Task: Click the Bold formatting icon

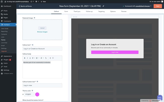Action: [x=24, y=58]
